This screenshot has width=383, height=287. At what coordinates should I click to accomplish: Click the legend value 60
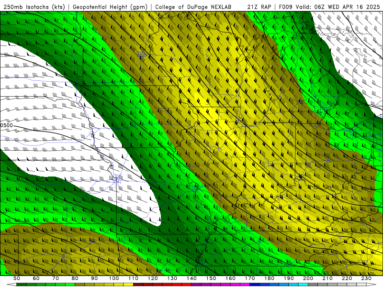36,278
